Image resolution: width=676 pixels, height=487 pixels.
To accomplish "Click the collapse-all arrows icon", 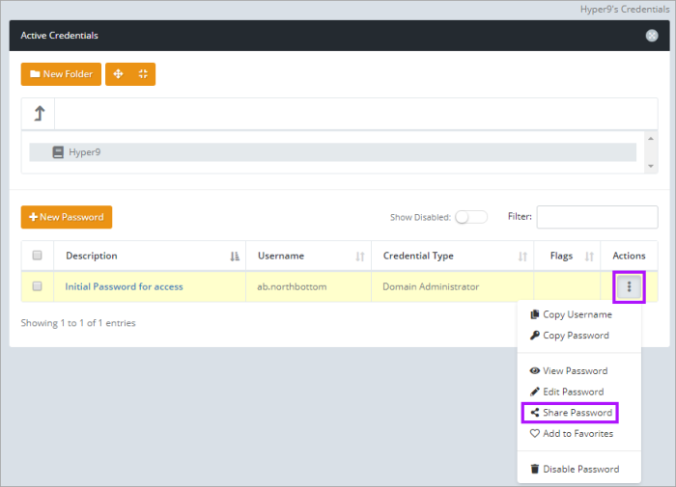I will pyautogui.click(x=143, y=74).
